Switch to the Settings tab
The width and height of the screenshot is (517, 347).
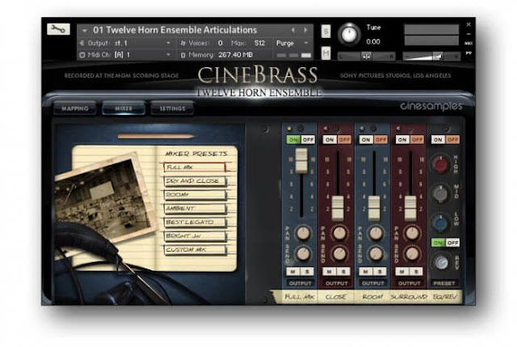(172, 108)
